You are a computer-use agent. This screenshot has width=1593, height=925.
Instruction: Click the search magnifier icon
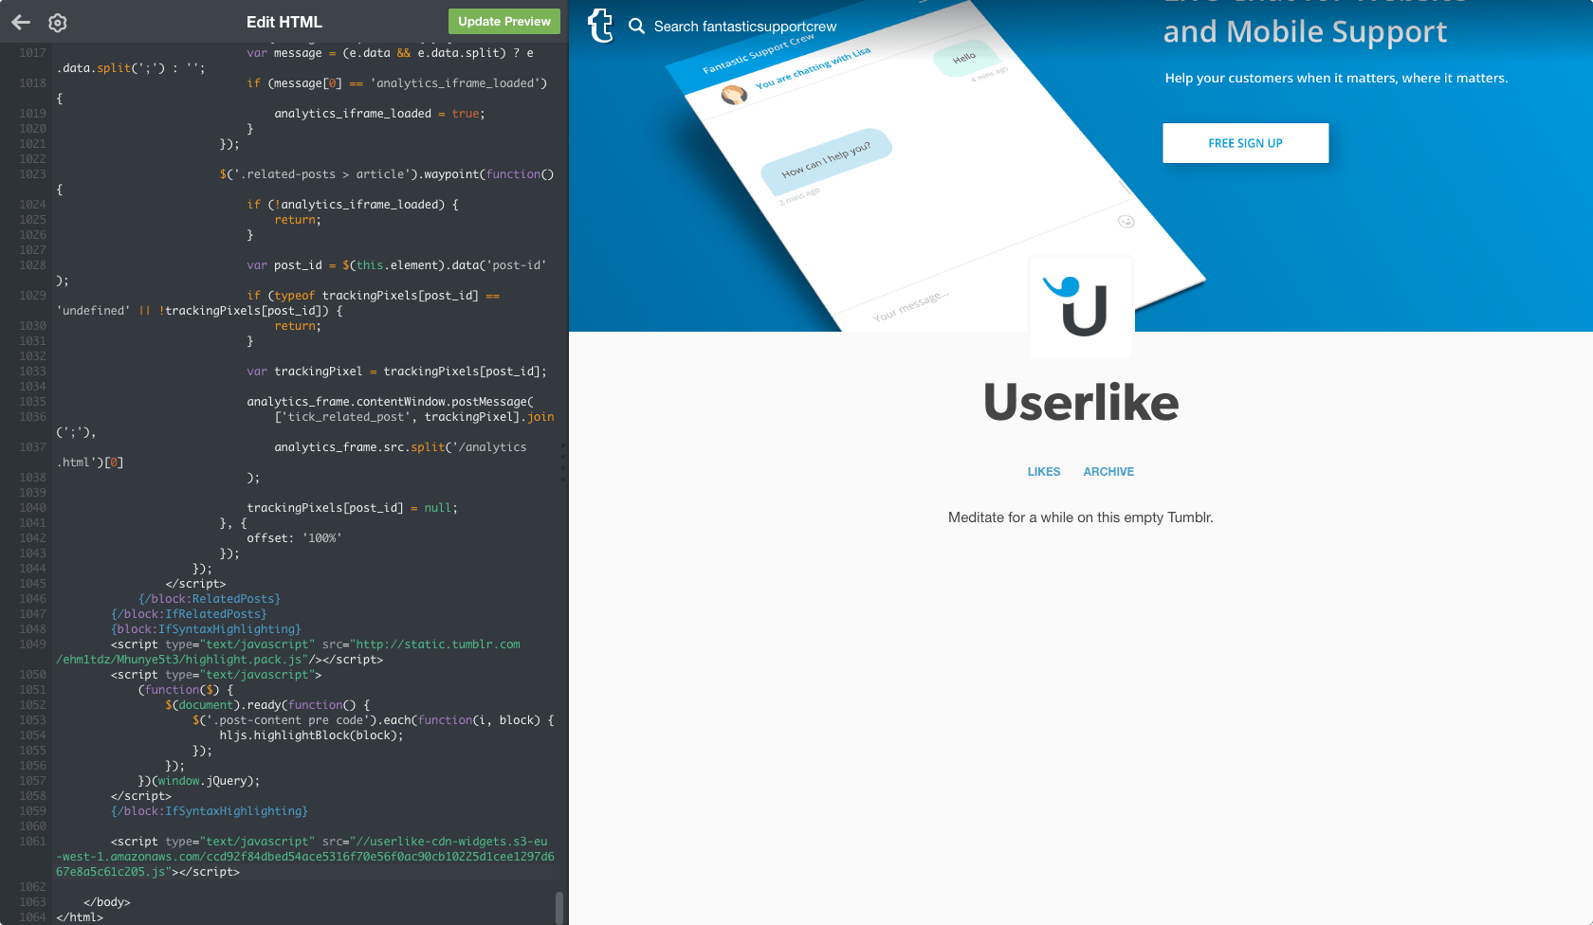[x=636, y=26]
